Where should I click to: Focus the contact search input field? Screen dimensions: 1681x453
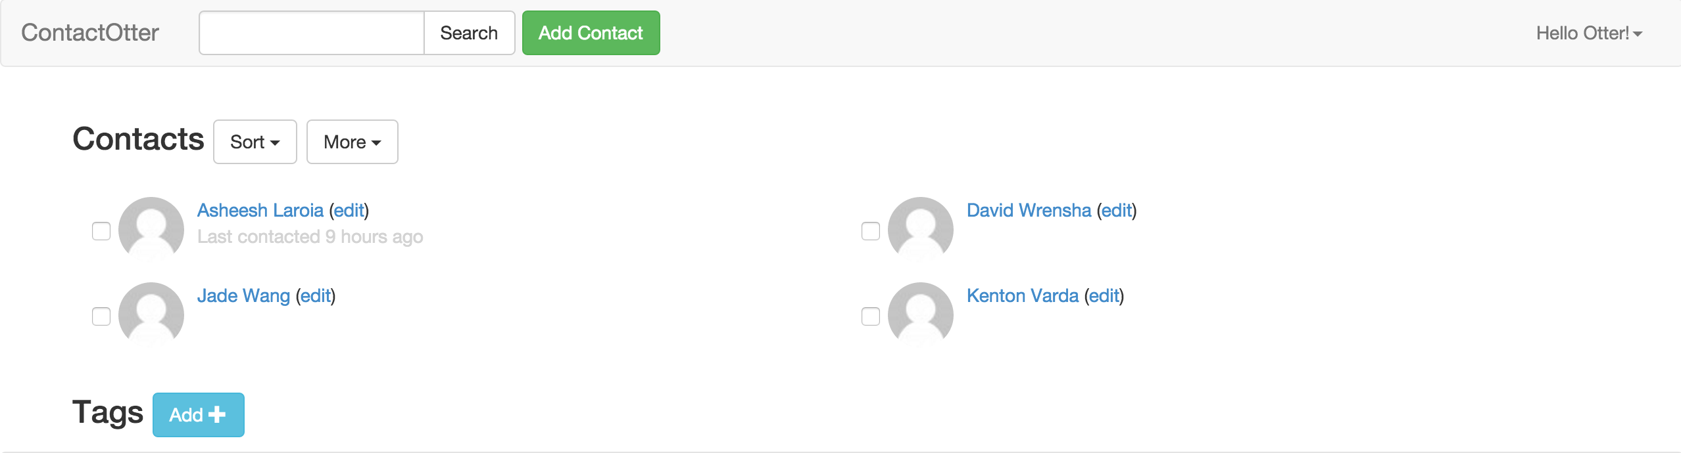[x=312, y=33]
